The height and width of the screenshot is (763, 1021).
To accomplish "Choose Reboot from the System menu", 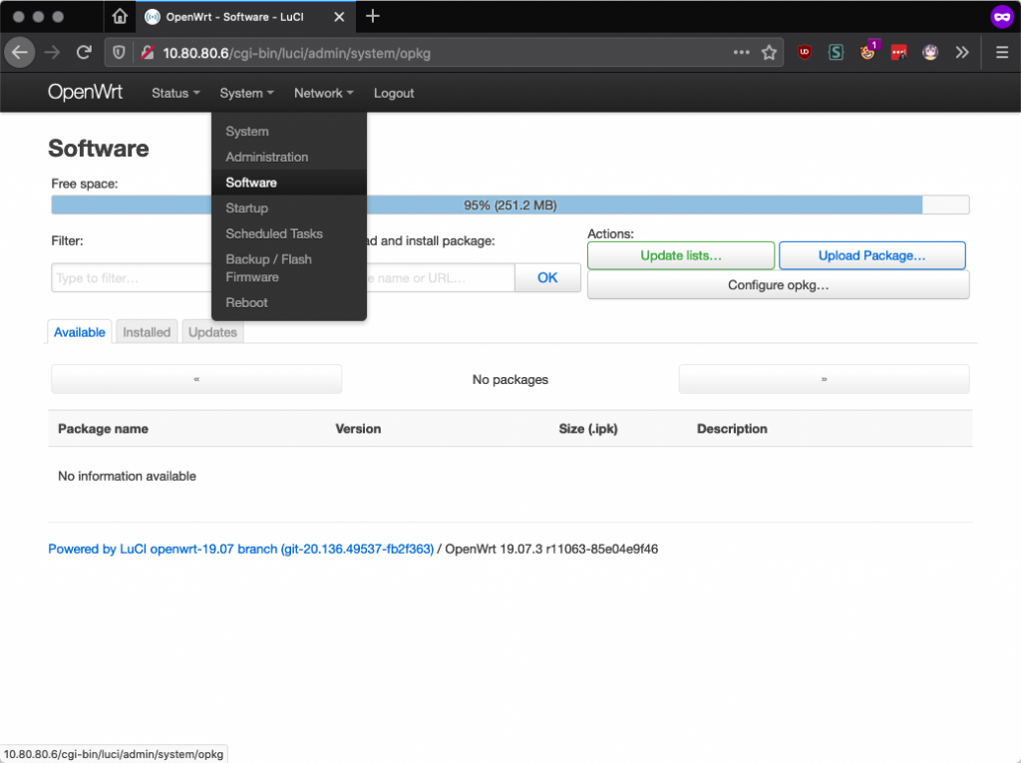I will (x=289, y=302).
